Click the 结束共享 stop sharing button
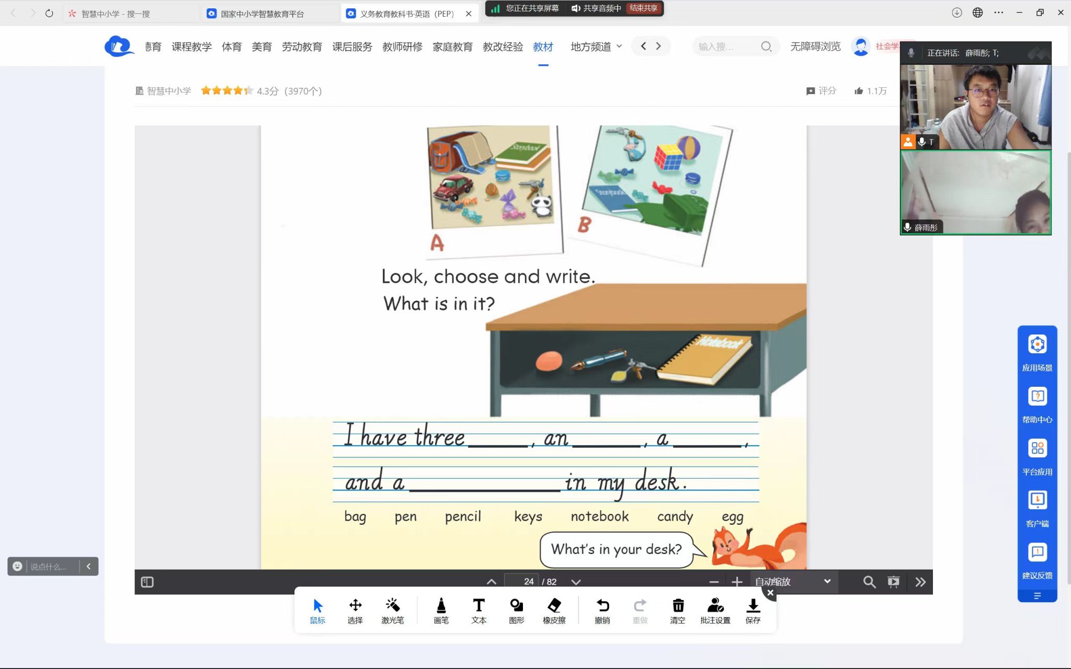 coord(643,8)
